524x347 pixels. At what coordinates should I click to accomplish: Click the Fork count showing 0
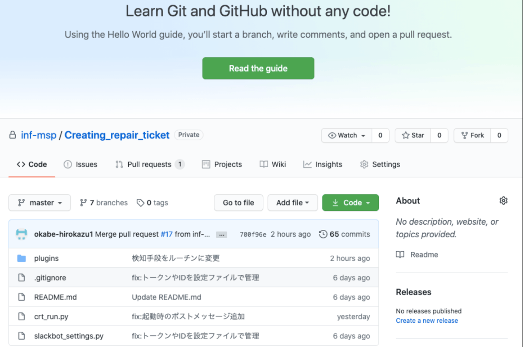coord(499,136)
